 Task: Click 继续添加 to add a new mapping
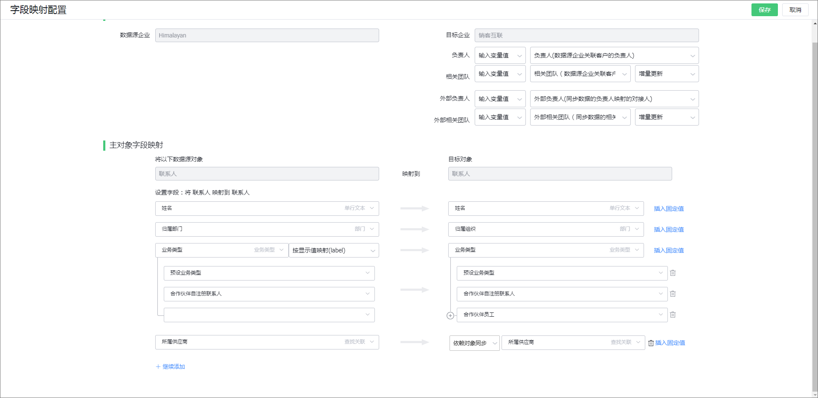pyautogui.click(x=170, y=367)
